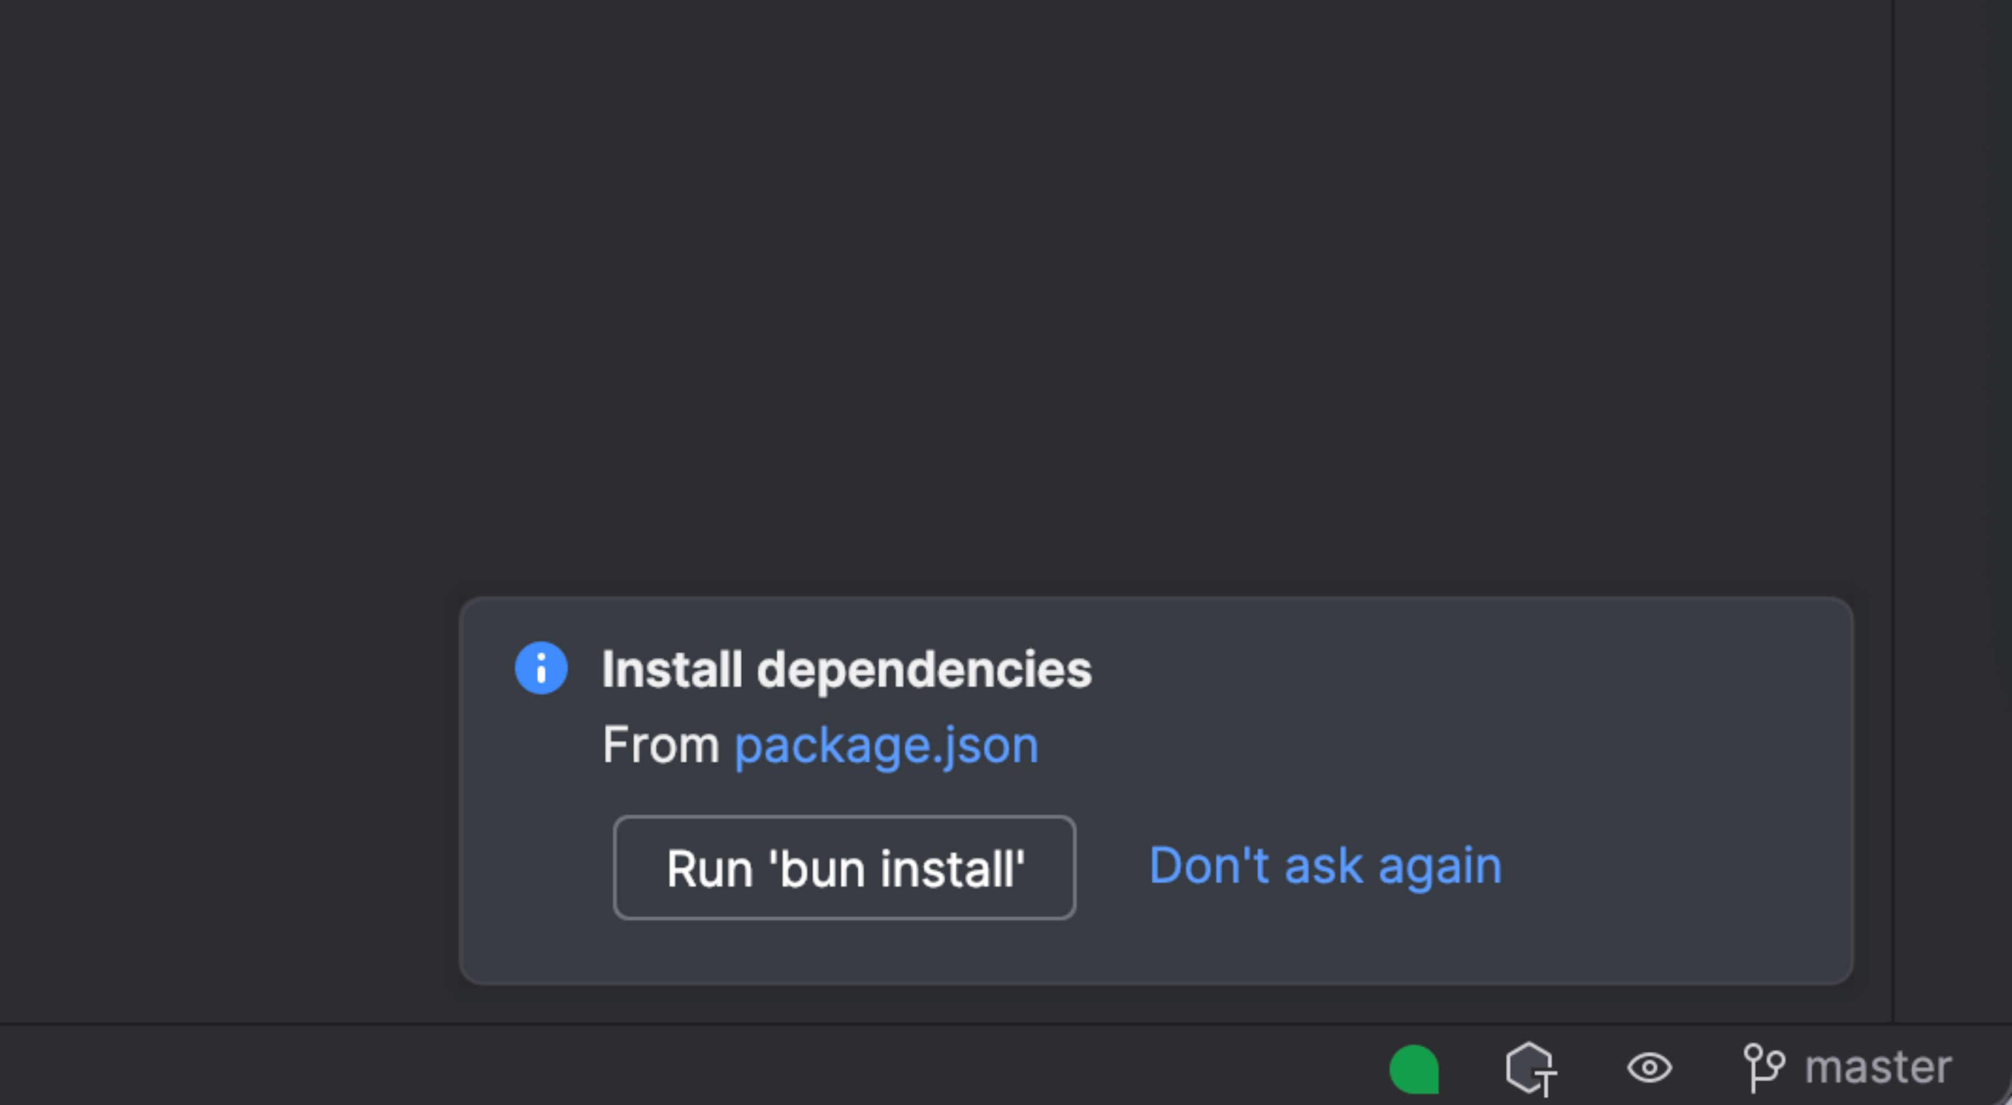The image size is (2012, 1105).
Task: Run 'bun install' from the notification
Action: pos(844,868)
